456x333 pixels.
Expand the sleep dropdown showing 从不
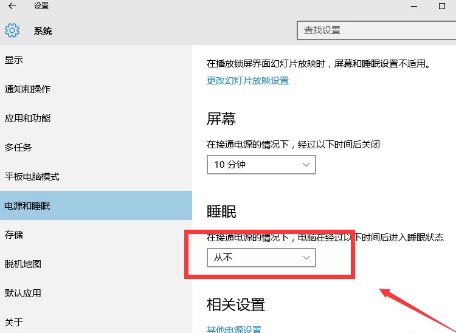[261, 258]
